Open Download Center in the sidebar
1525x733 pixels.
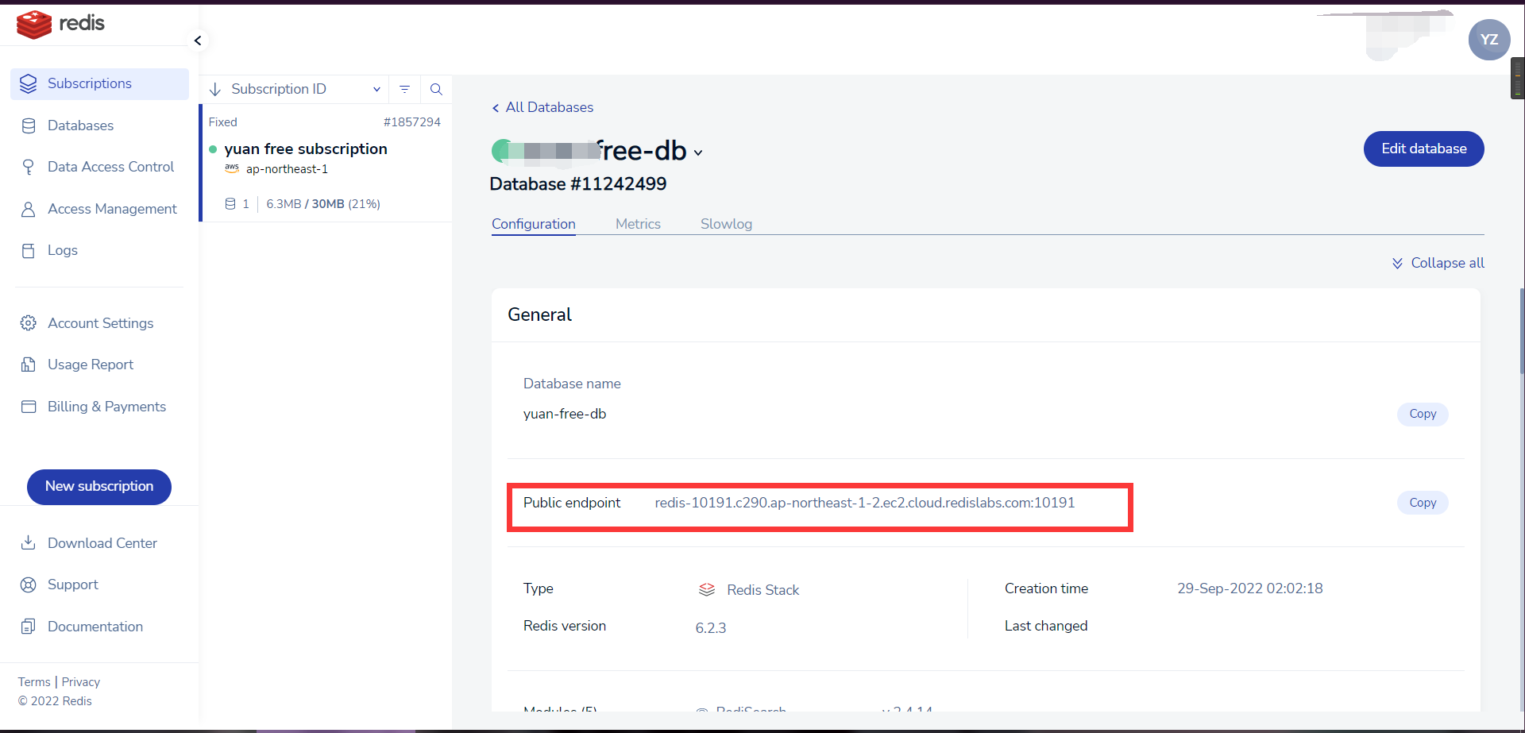pos(102,543)
